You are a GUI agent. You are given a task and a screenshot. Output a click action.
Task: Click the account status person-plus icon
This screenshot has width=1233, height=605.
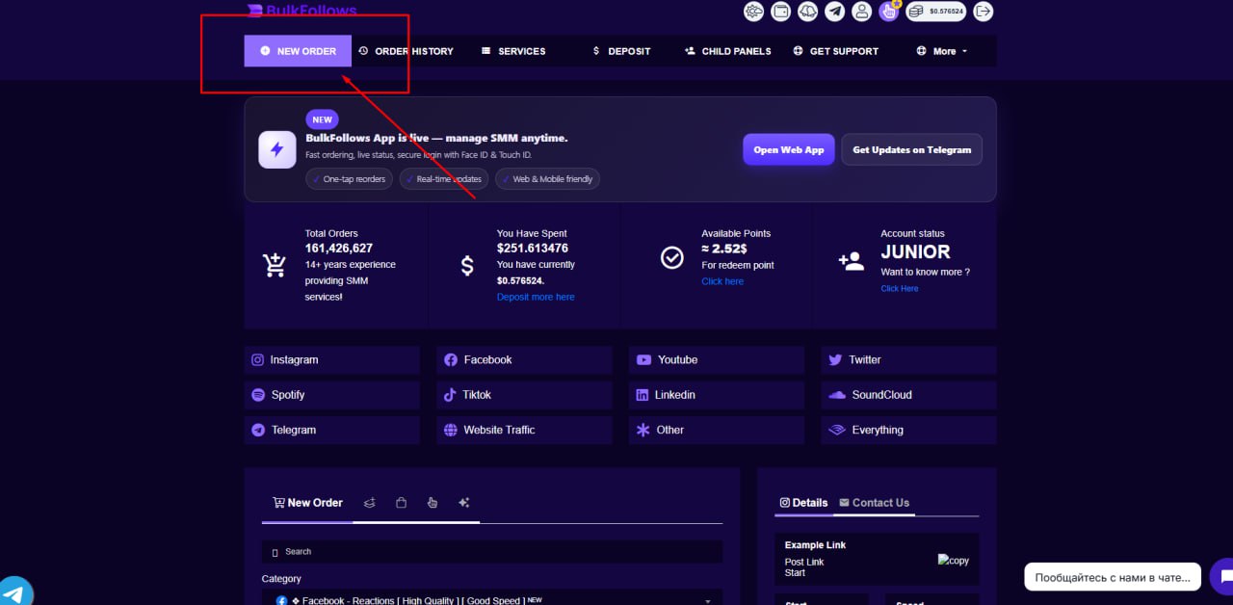point(852,261)
